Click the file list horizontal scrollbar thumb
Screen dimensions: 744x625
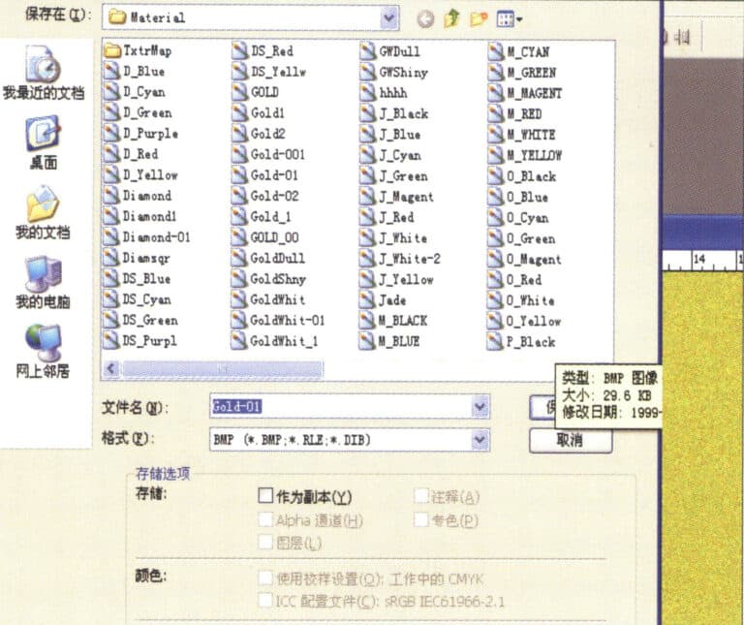(222, 368)
